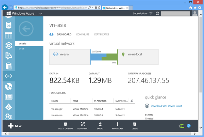The height and width of the screenshot is (137, 204).
Task: Open Manage Key for the gateway
Action: point(117,126)
